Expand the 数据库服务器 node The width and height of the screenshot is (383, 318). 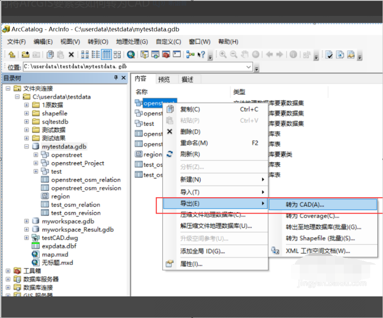tap(8, 279)
